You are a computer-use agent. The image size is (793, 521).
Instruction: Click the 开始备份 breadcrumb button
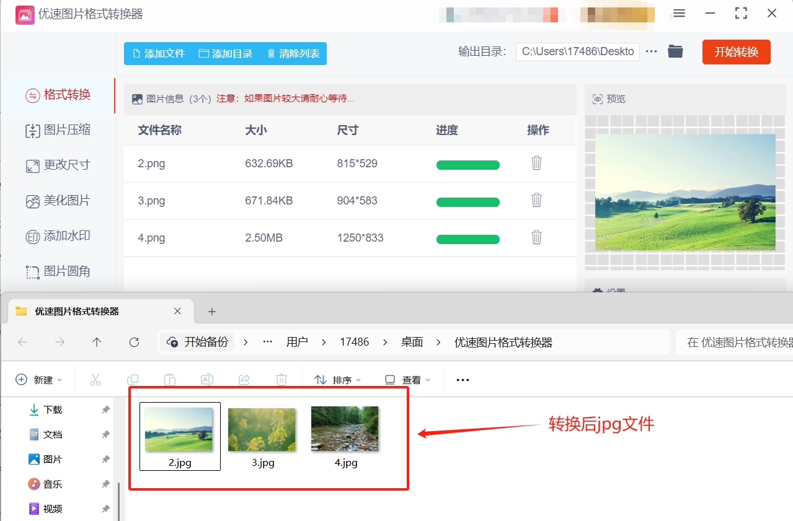tap(198, 342)
